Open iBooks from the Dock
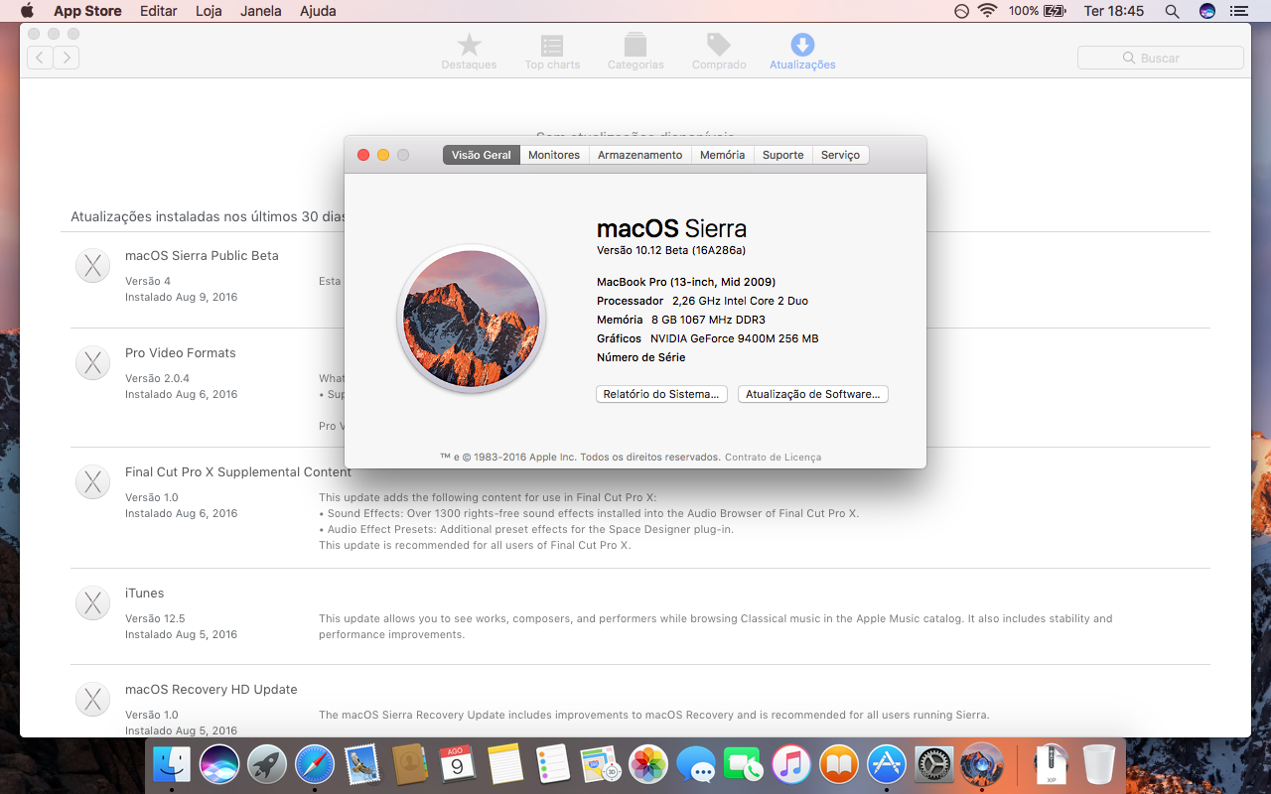Viewport: 1271px width, 794px height. tap(839, 764)
